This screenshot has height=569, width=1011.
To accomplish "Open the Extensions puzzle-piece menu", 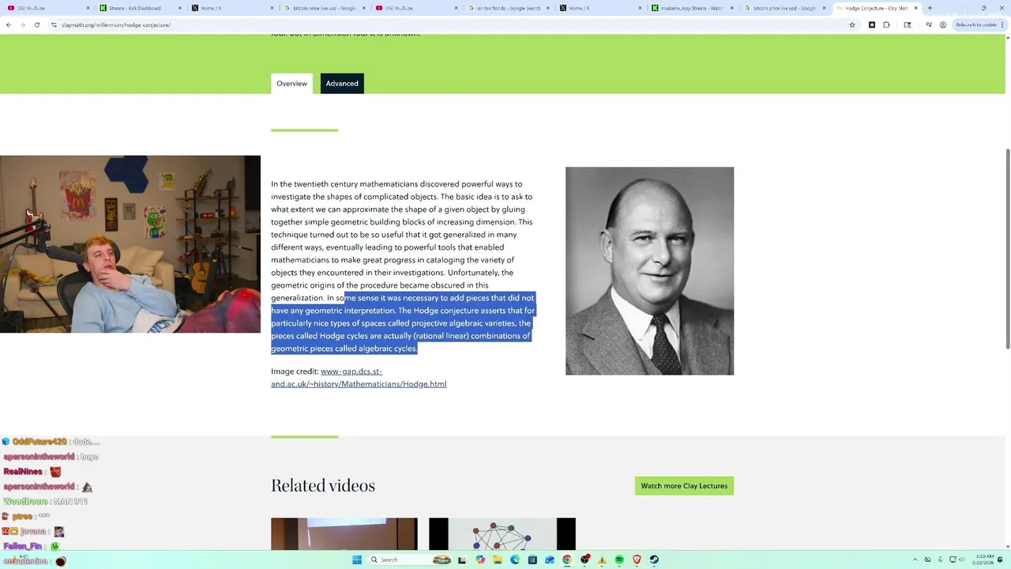I will (x=886, y=24).
